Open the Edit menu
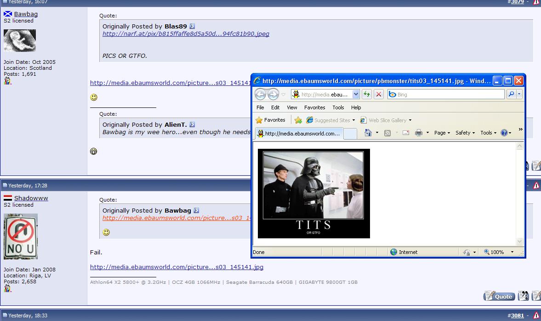The width and height of the screenshot is (541, 321). pyautogui.click(x=275, y=107)
